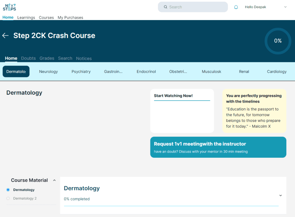Select the Psychiatry subject chip
This screenshot has height=217, width=295.
tap(81, 71)
